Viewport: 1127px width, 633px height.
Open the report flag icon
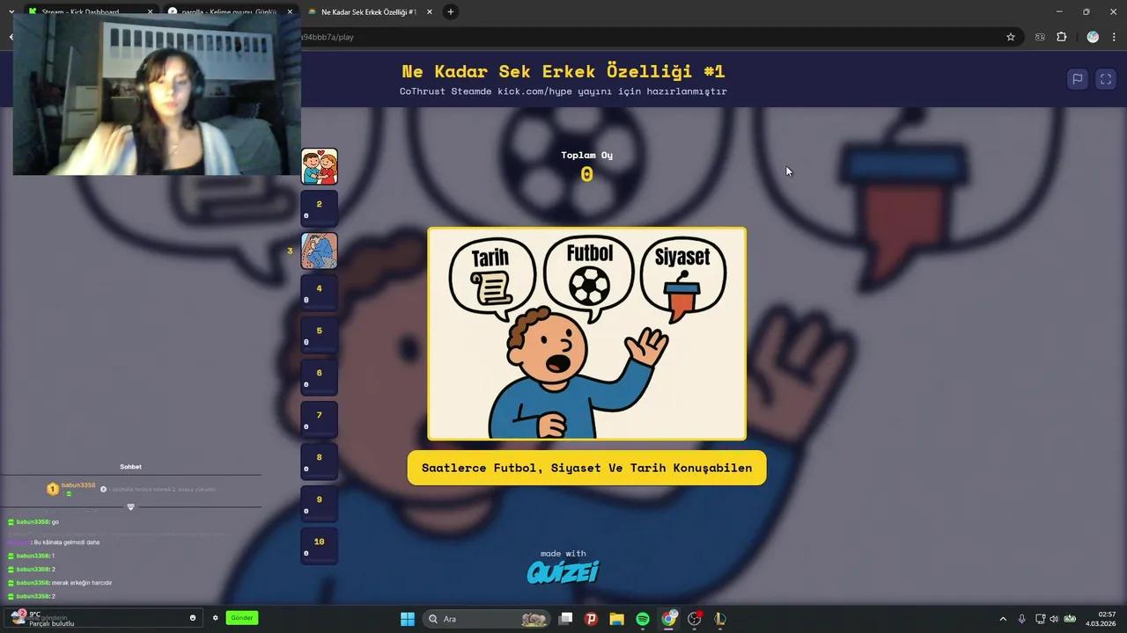1077,79
